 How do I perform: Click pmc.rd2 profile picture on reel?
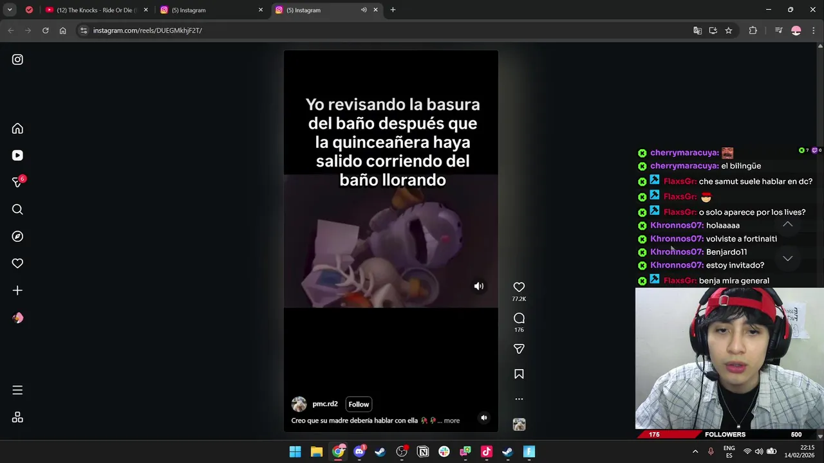pyautogui.click(x=299, y=404)
